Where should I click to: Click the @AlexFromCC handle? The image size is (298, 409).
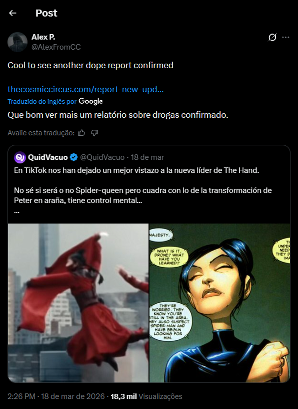pos(56,47)
